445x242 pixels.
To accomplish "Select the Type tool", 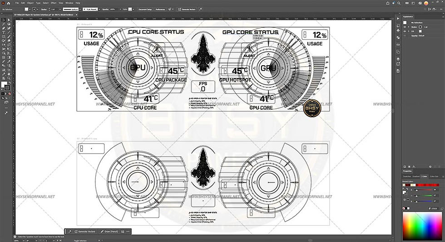I will tap(4, 32).
